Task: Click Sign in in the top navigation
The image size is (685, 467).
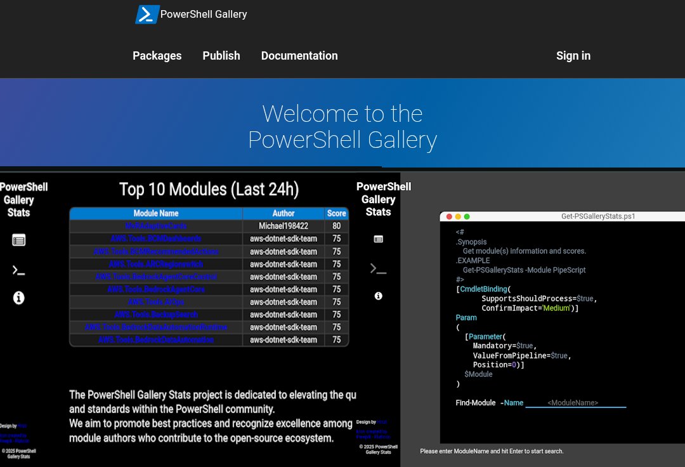Action: [573, 55]
